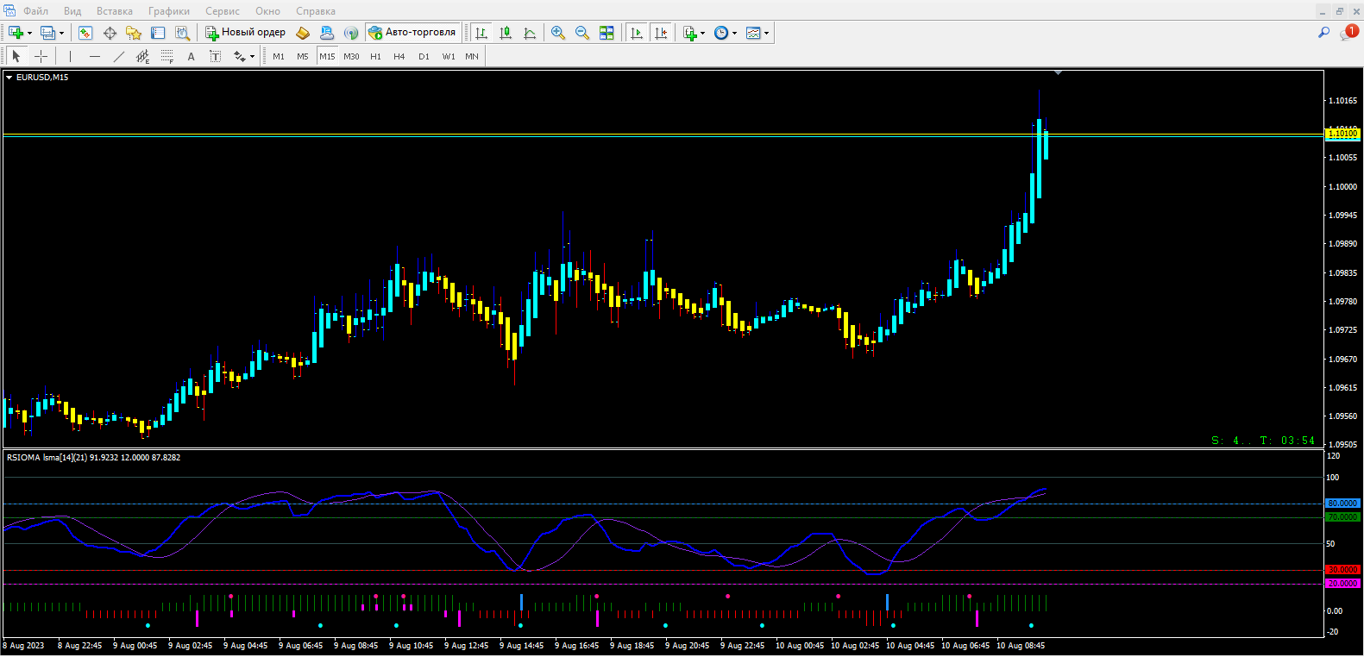The width and height of the screenshot is (1364, 657).
Task: Click the chart shift marker triangle
Action: click(1058, 73)
